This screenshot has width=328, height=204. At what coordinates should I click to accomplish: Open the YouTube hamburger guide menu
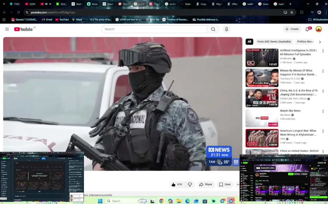(x=7, y=29)
